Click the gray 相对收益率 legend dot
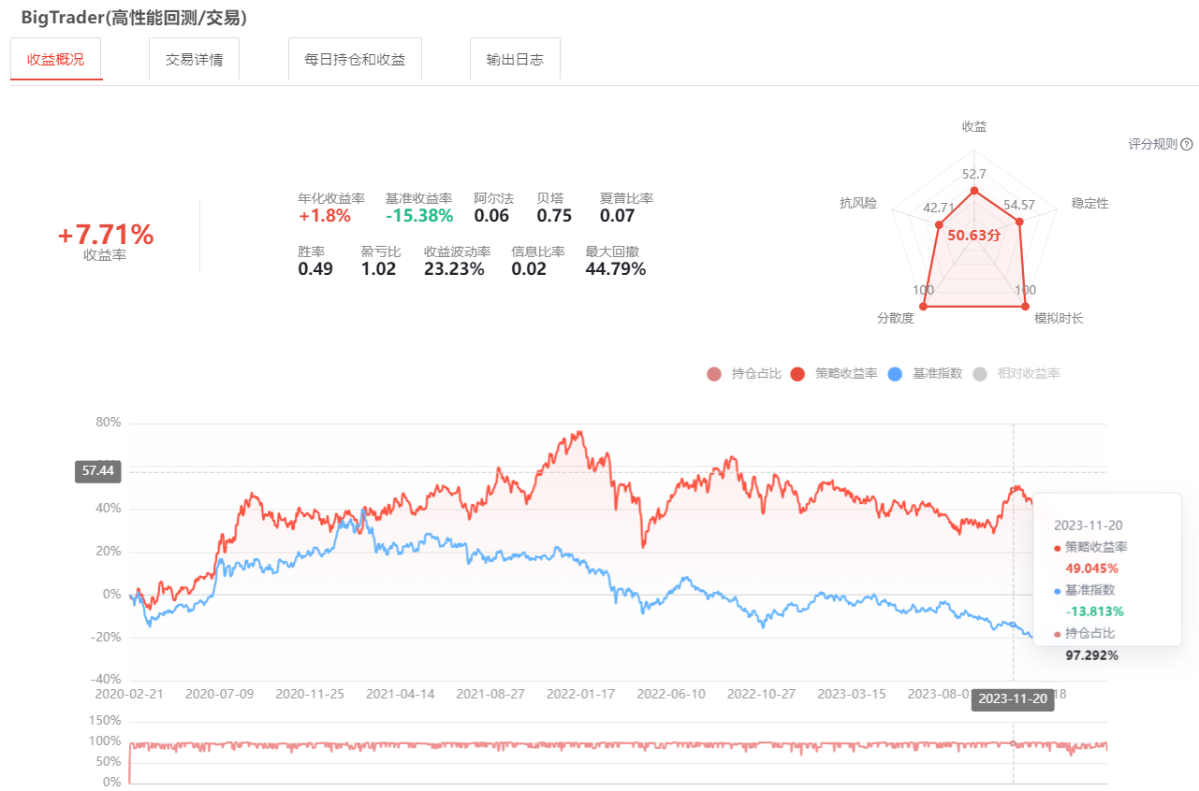This screenshot has height=791, width=1199. tap(980, 374)
